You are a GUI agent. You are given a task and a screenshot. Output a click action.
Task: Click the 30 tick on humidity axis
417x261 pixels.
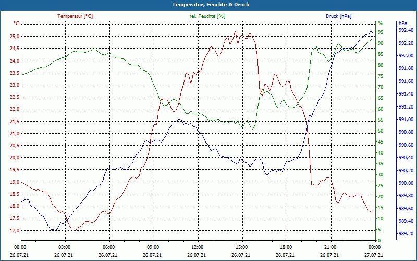pyautogui.click(x=381, y=175)
